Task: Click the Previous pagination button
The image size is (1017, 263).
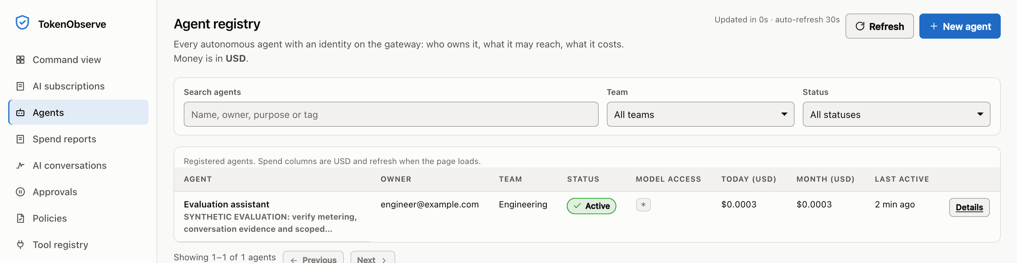Action: pyautogui.click(x=313, y=258)
